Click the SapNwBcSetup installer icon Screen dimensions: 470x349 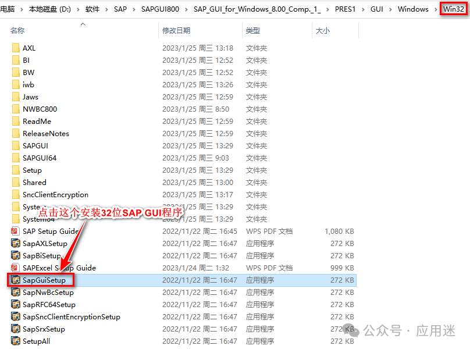tap(15, 293)
